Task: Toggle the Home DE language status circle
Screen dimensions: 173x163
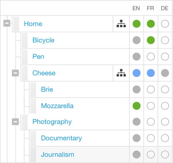Action: tap(165, 24)
